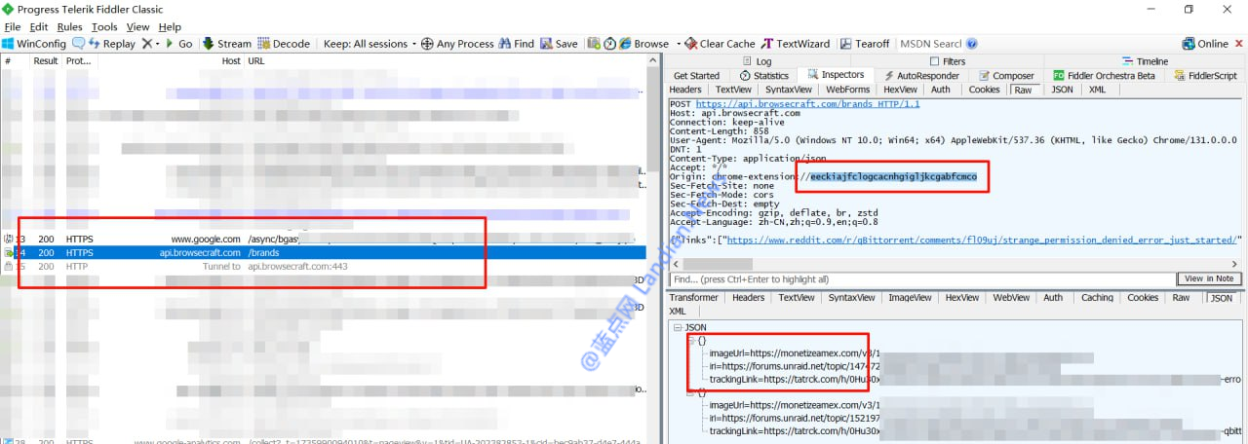
Task: Click the Find text field in request inspector
Action: point(921,279)
